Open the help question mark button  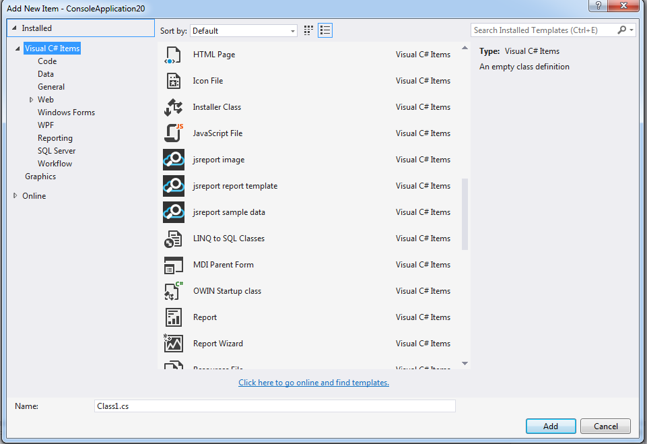click(599, 5)
